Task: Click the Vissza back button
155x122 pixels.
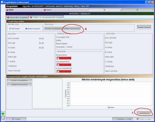Action: coord(16,119)
